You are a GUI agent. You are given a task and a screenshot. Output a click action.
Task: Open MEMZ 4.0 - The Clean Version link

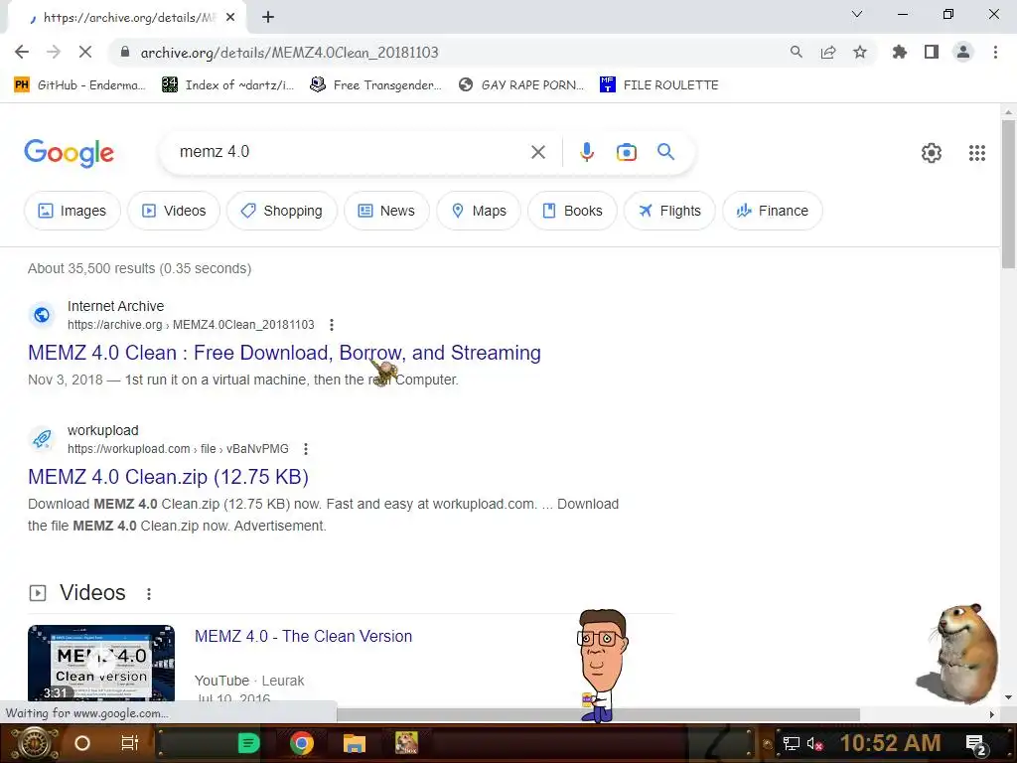(303, 637)
